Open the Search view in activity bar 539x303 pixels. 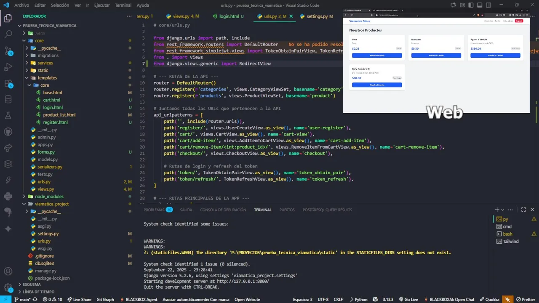click(8, 35)
